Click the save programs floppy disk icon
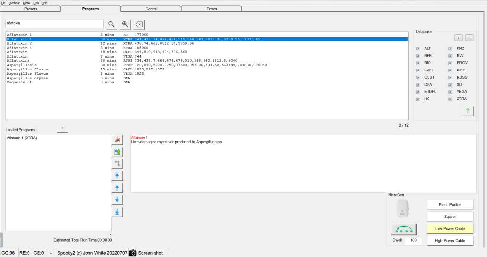The image size is (487, 257). coord(117,152)
